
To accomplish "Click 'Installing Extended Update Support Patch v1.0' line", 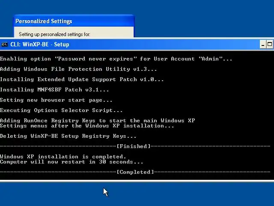I will tap(82, 79).
